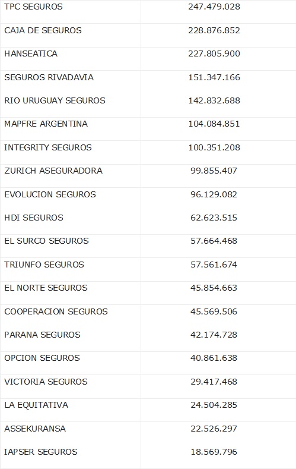Click the EVOLUCION SEGUROS label

point(50,194)
